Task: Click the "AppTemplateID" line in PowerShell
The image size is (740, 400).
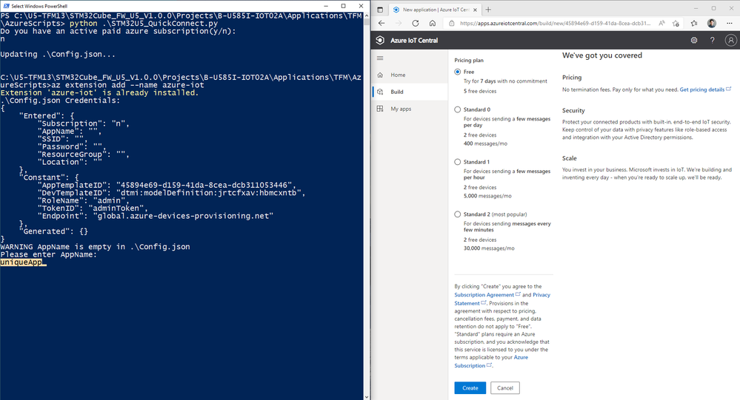Action: click(167, 185)
